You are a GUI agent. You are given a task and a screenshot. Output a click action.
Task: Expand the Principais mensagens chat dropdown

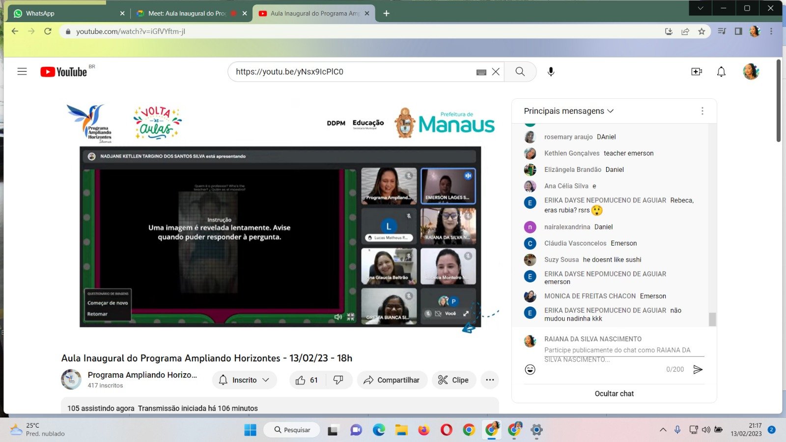coord(569,111)
